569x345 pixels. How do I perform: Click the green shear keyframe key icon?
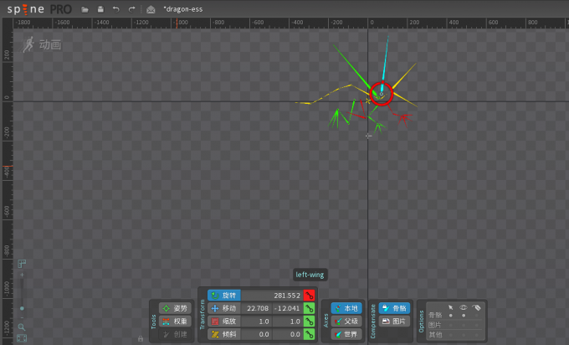[309, 334]
